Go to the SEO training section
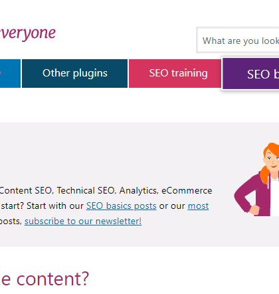This screenshot has width=279, height=294. click(x=175, y=73)
